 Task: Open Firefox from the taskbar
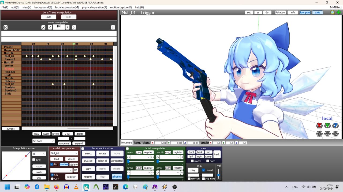click(56, 187)
